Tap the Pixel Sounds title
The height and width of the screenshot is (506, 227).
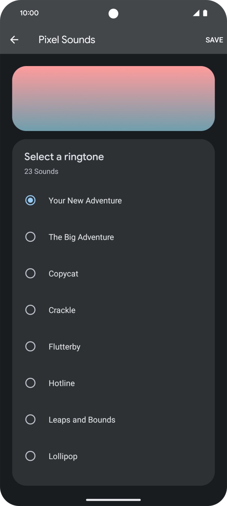pos(67,39)
